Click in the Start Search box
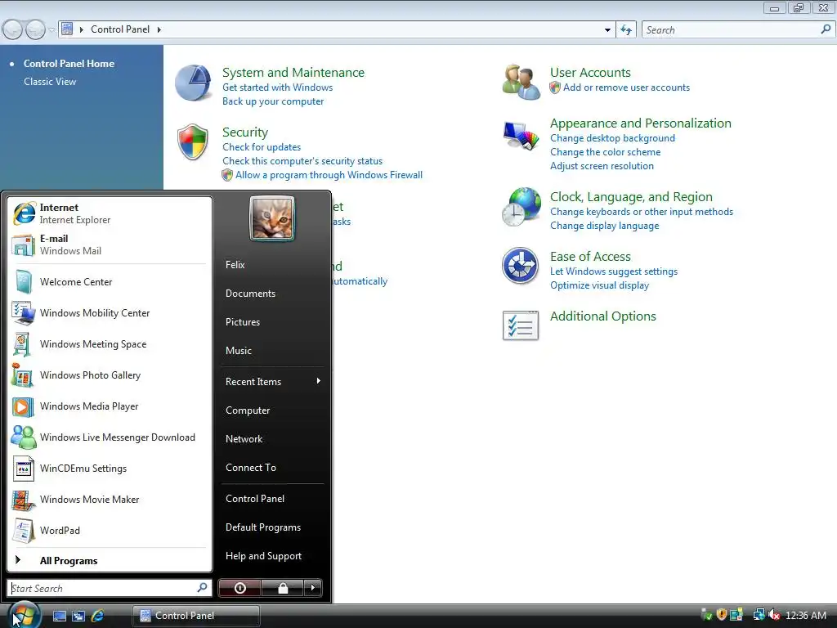This screenshot has width=837, height=628. click(x=110, y=589)
